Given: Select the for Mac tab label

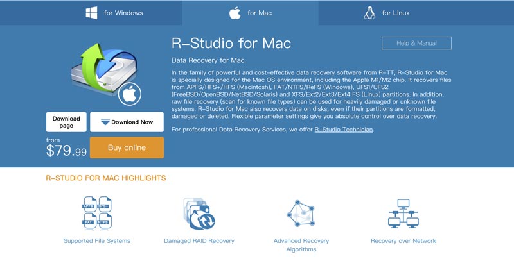Looking at the screenshot, I should click(x=260, y=13).
